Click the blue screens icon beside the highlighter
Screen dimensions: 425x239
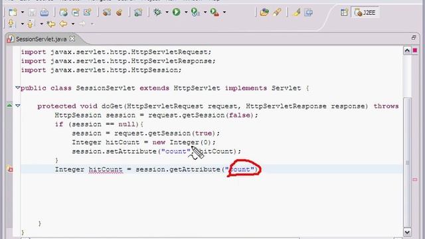(309, 12)
